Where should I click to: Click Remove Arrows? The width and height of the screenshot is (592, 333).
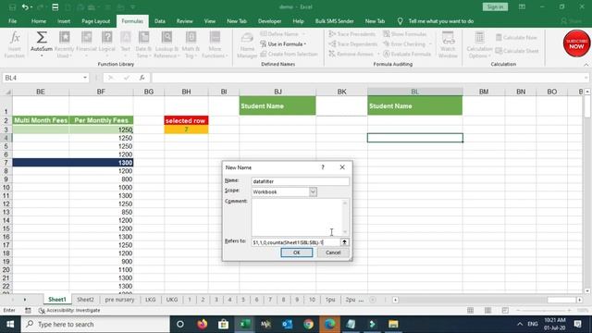[x=351, y=54]
